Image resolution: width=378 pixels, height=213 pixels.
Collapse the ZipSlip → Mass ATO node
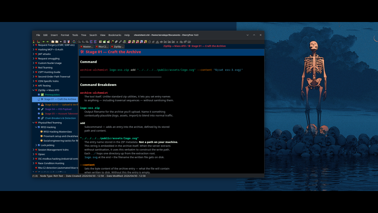point(34,90)
